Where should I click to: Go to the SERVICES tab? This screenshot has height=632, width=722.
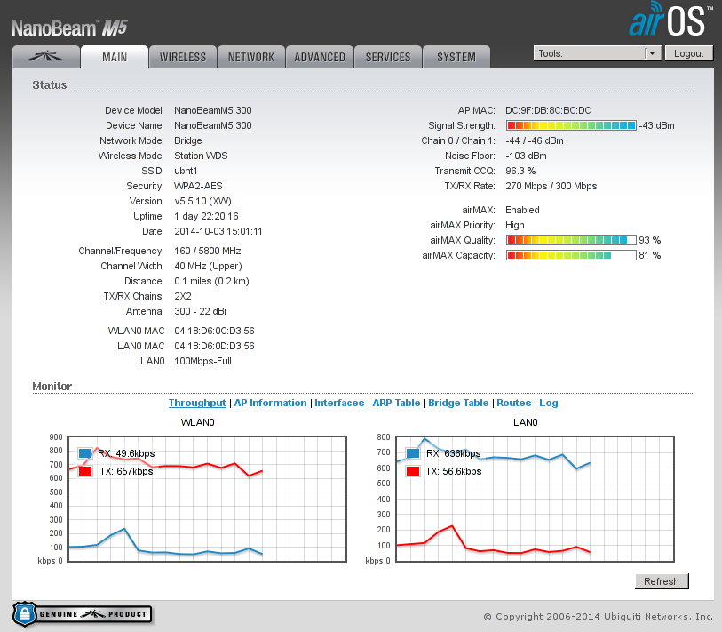[388, 57]
